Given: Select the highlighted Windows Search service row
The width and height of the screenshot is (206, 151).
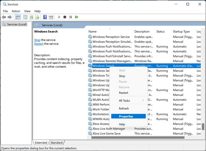Looking at the screenshot, I should pos(144,66).
